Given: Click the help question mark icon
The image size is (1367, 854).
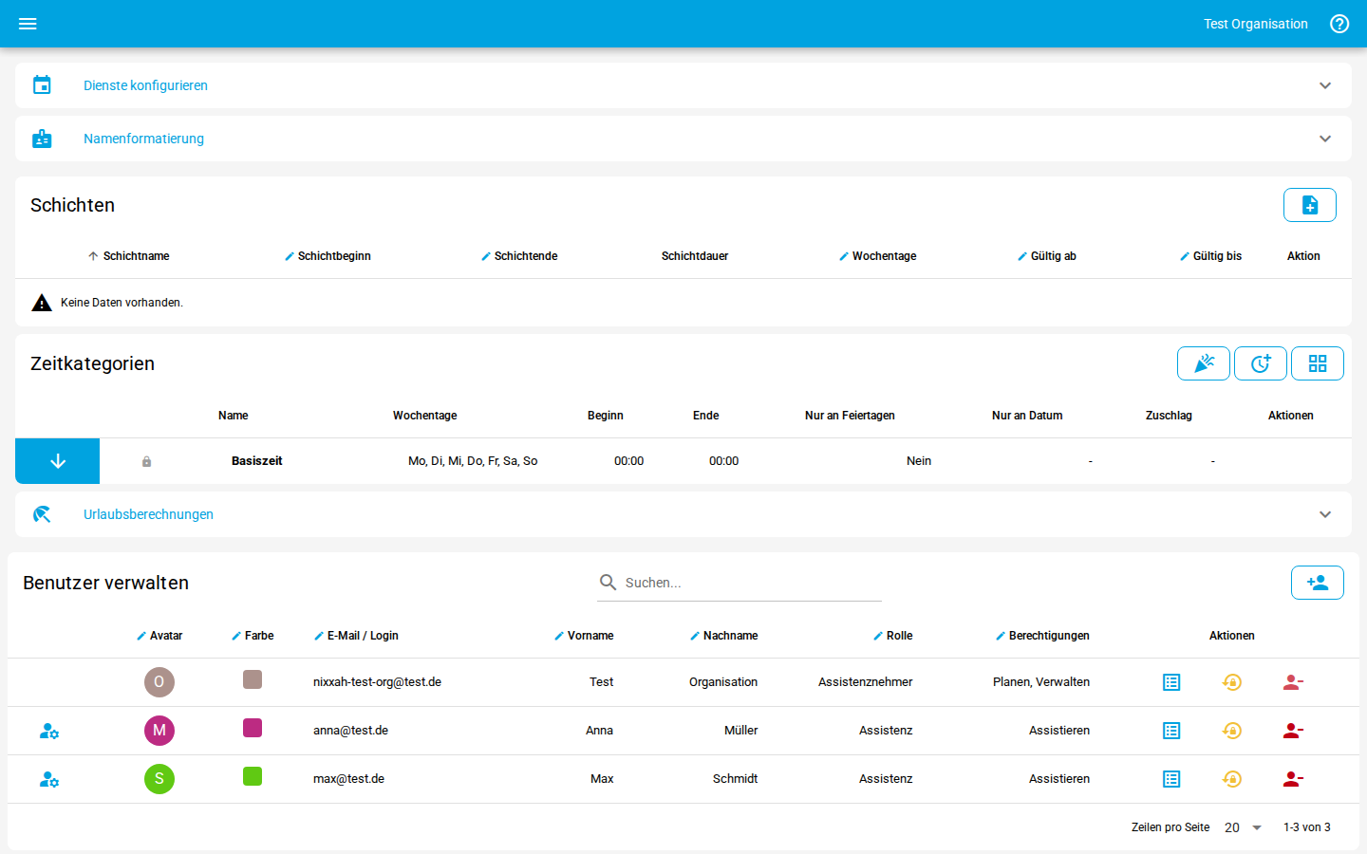Looking at the screenshot, I should coord(1339,24).
